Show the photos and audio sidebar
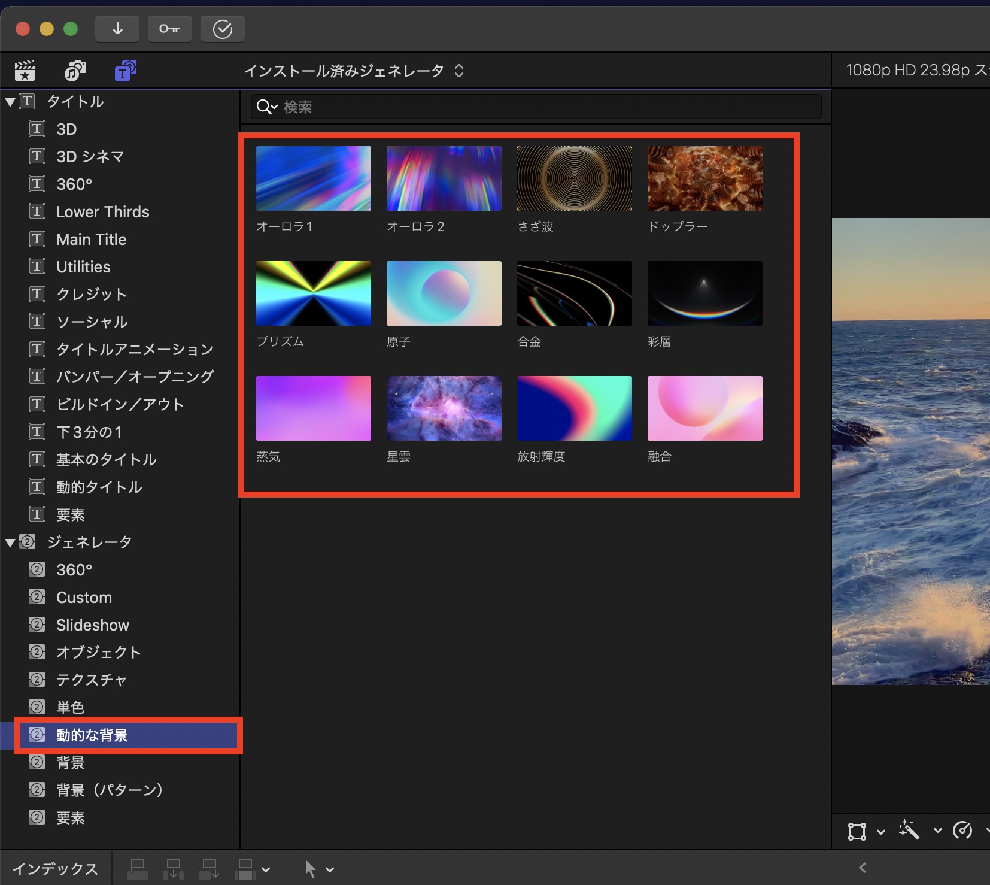 click(x=75, y=71)
